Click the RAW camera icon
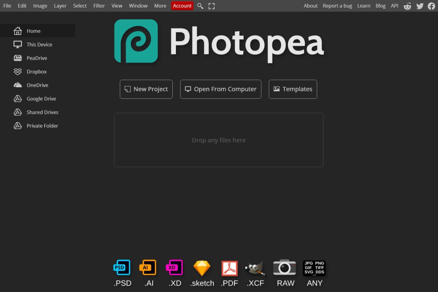 click(x=285, y=268)
